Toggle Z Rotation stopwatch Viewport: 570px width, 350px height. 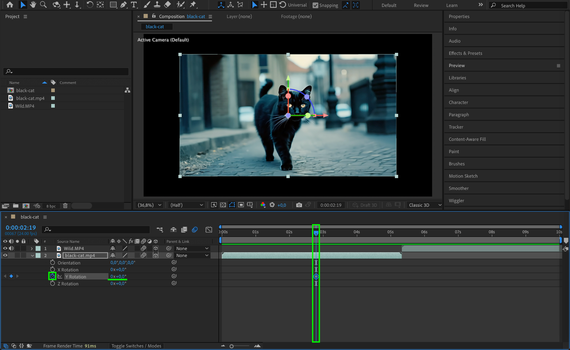point(53,283)
